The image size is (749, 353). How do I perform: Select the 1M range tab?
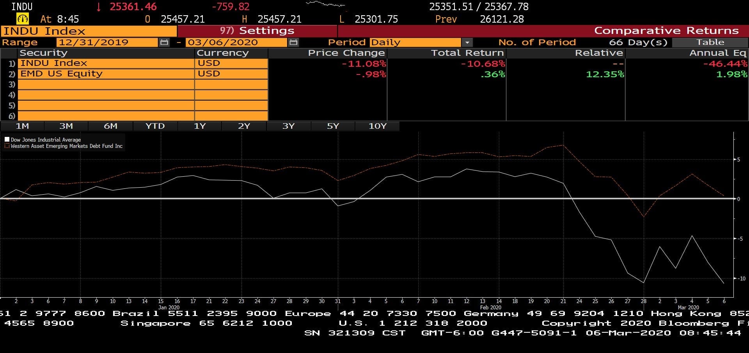pos(22,126)
